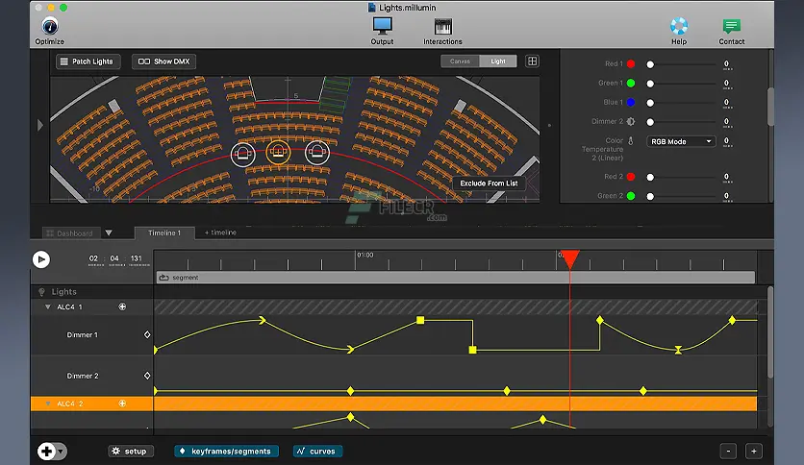
Task: Click the Contact chat icon
Action: 732,26
